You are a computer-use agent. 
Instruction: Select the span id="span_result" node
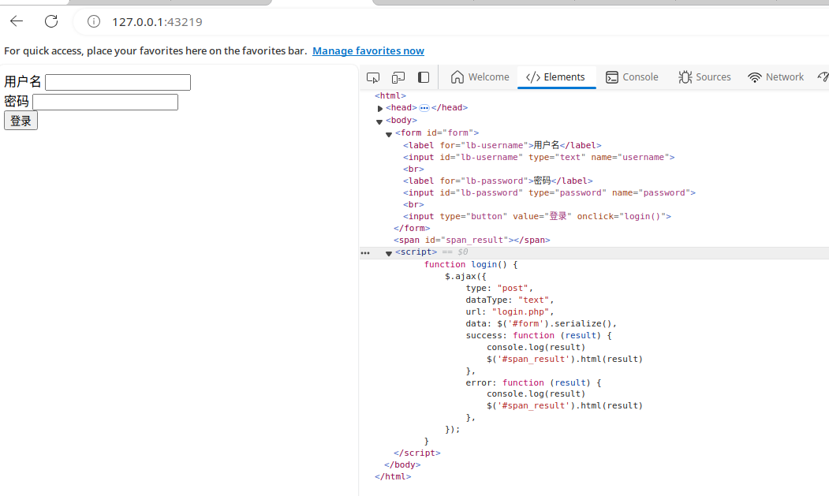click(472, 240)
